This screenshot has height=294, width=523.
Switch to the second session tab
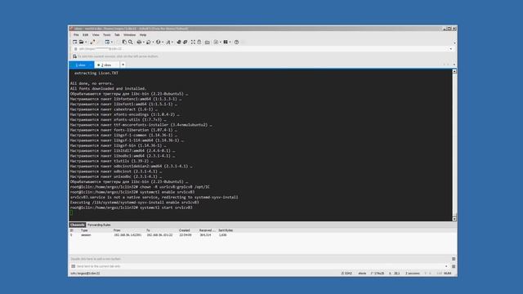[106, 65]
